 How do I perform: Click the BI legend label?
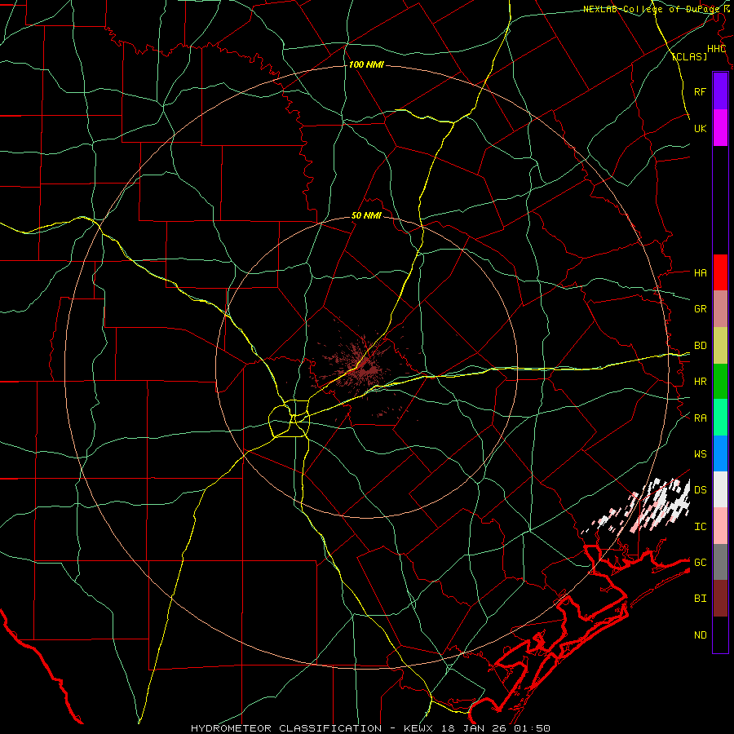(x=700, y=599)
